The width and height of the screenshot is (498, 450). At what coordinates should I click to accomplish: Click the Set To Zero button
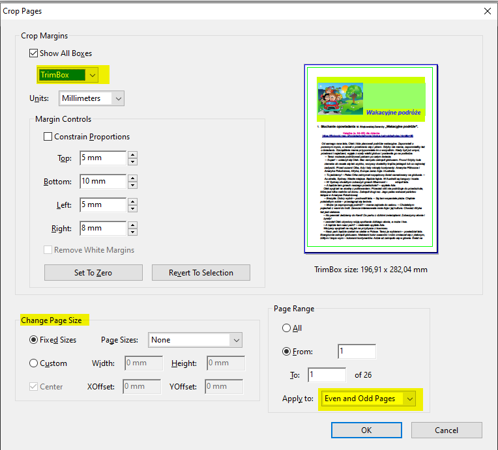[x=93, y=273]
